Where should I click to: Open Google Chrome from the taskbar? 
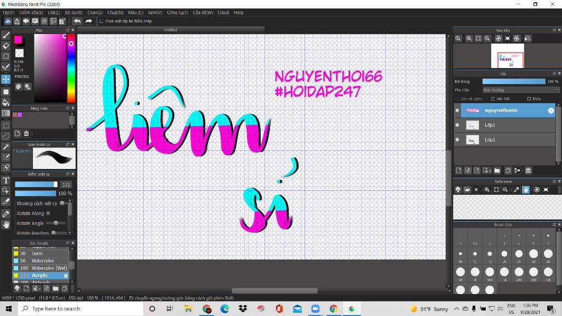tap(333, 308)
